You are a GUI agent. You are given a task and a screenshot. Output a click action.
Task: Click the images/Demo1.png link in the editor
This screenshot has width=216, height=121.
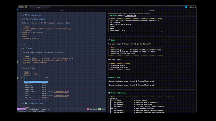pyautogui.click(x=61, y=91)
